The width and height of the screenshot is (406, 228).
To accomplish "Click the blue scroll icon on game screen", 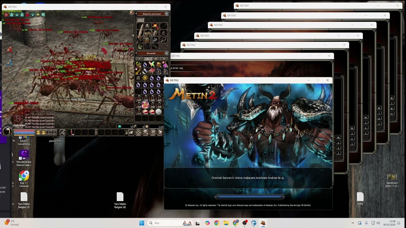I will [9, 63].
